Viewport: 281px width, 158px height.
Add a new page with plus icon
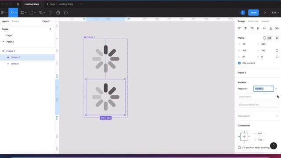coord(50,29)
